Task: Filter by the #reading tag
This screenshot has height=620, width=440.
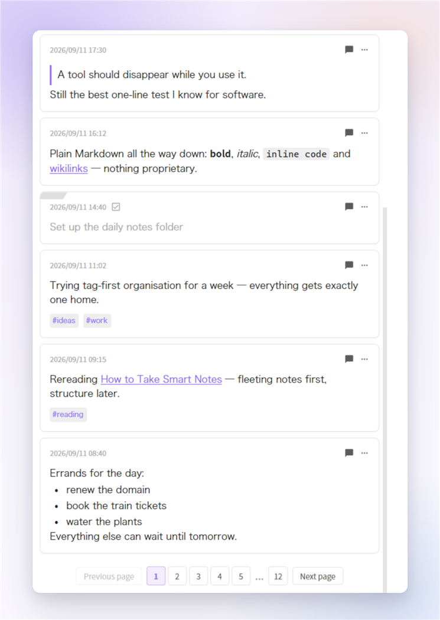Action: pyautogui.click(x=68, y=415)
